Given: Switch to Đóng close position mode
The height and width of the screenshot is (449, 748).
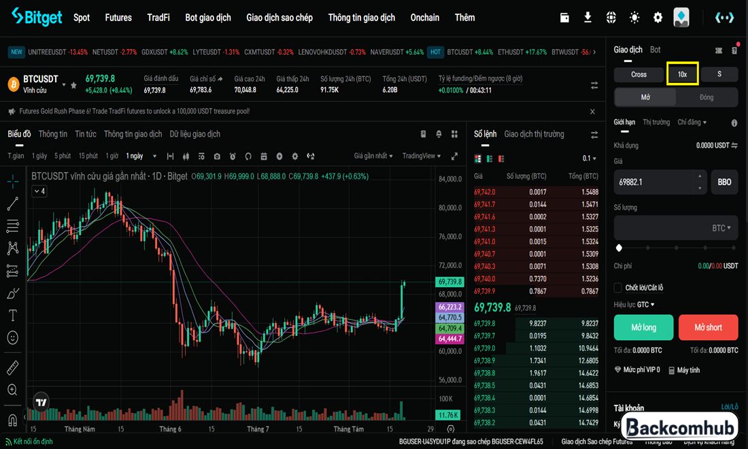Looking at the screenshot, I should (707, 97).
